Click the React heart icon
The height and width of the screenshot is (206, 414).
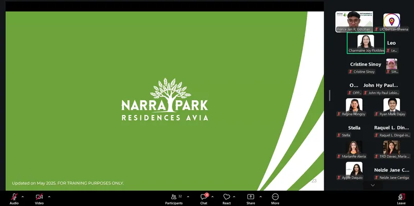click(226, 197)
